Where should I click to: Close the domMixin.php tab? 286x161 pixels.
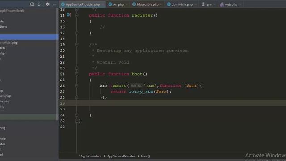(195, 4)
